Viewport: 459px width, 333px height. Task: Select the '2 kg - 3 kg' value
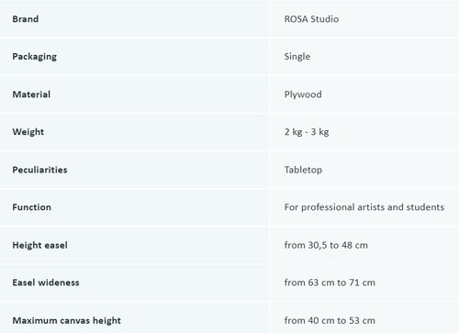[x=307, y=132]
